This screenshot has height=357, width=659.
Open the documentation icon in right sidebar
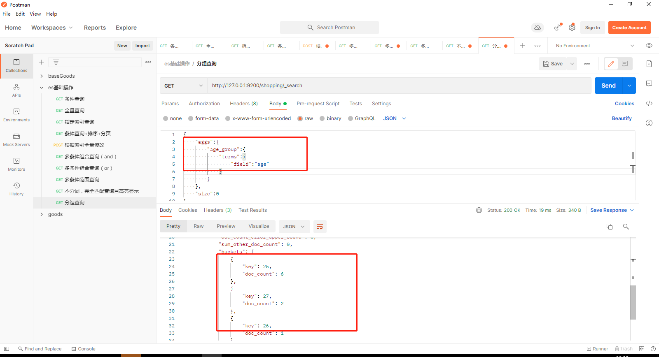649,64
